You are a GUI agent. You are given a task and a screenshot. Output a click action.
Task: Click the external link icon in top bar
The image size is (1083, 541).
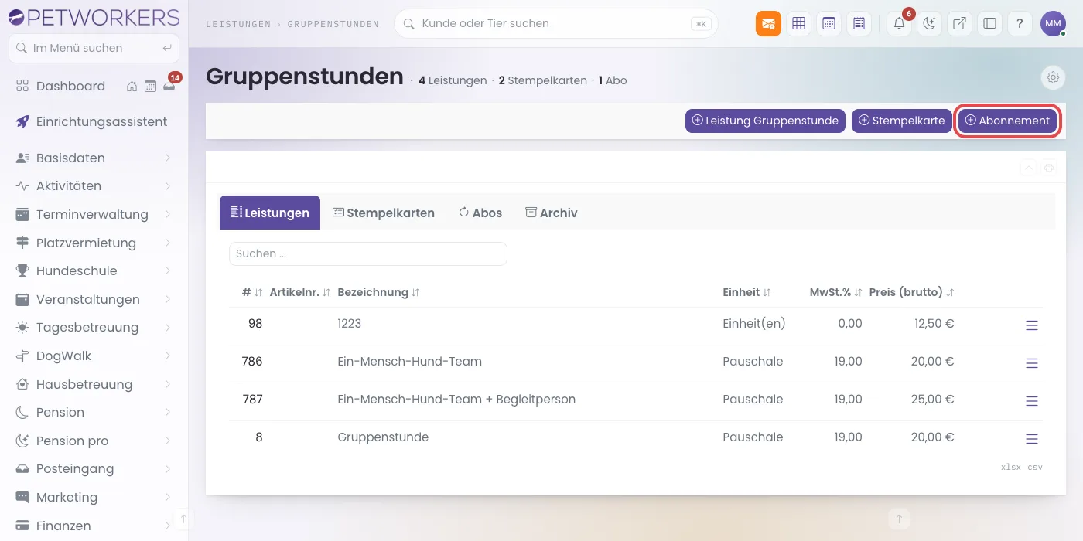[x=959, y=23]
